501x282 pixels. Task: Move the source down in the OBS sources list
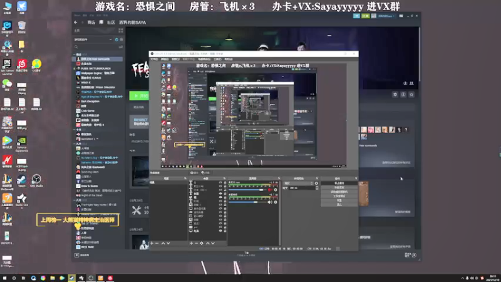pos(213,243)
